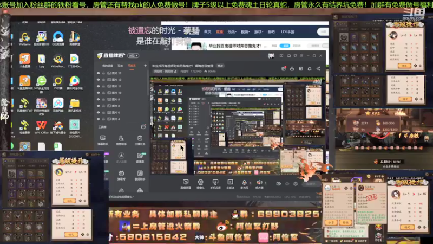The height and width of the screenshot is (244, 433).
Task: Open the streamer avatar in title bar
Action: click(271, 56)
